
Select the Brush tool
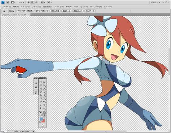pyautogui.click(x=44, y=92)
